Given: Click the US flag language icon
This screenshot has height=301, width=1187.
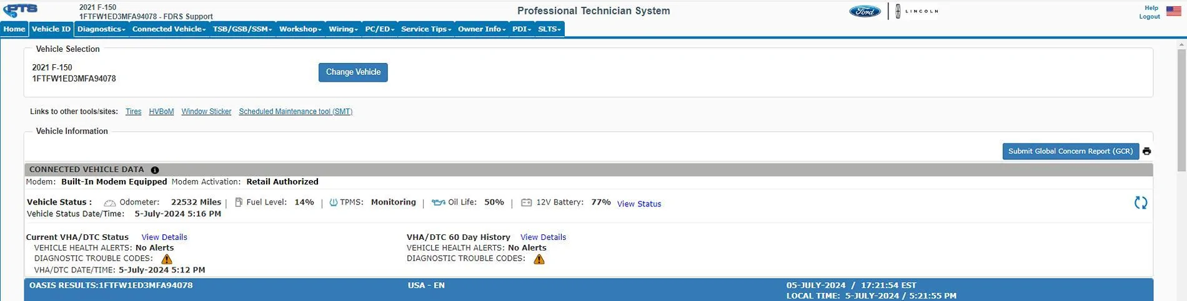Looking at the screenshot, I should pos(1173,11).
